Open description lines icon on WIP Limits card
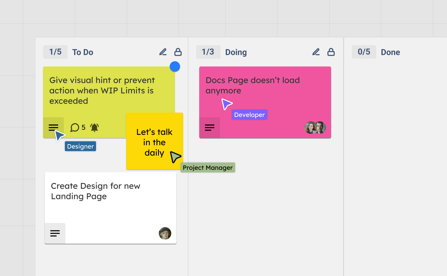 (x=53, y=128)
